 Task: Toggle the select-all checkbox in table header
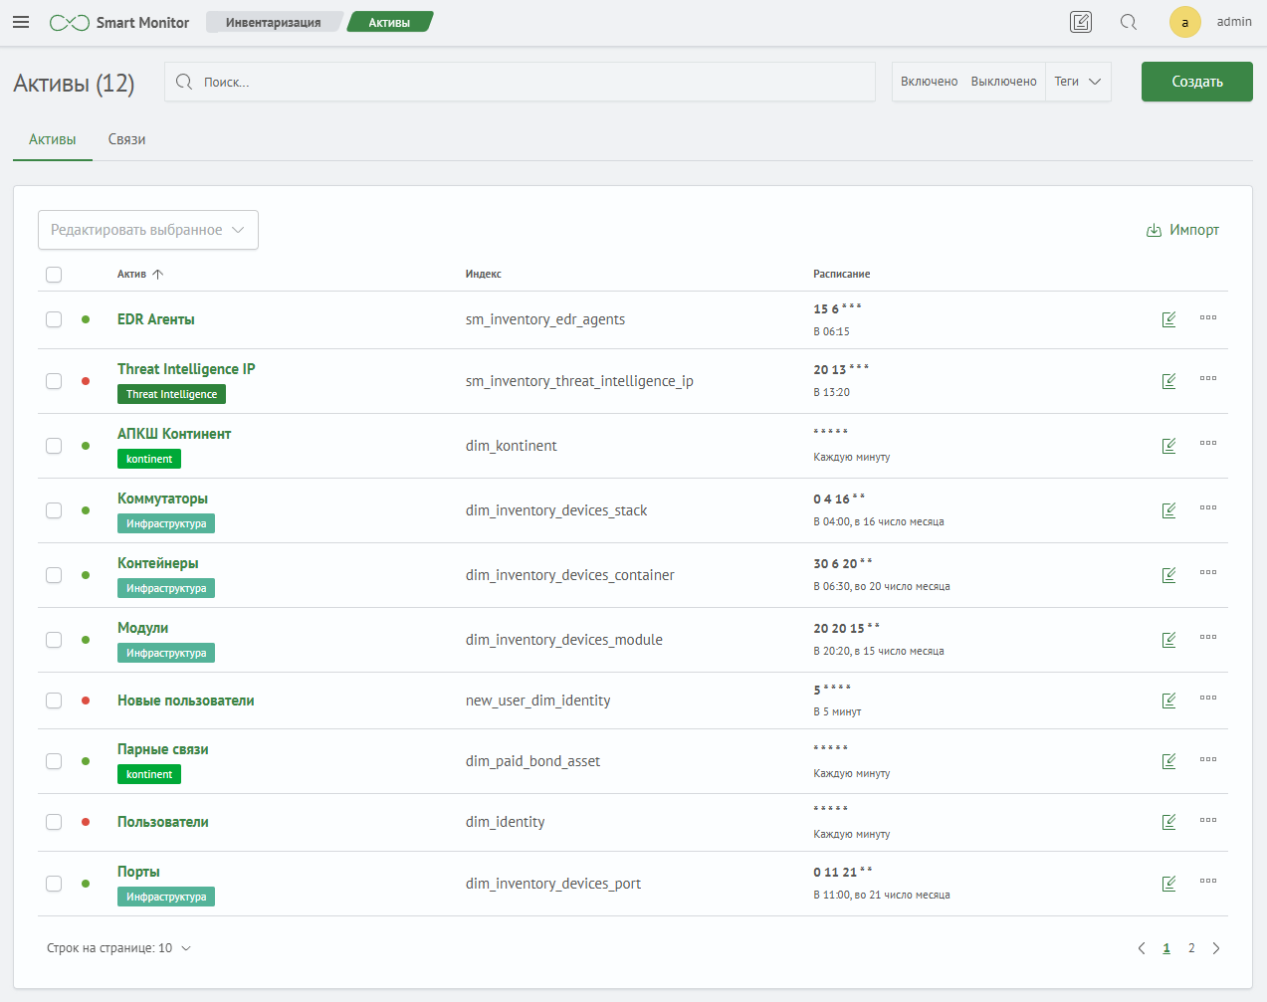(x=54, y=275)
